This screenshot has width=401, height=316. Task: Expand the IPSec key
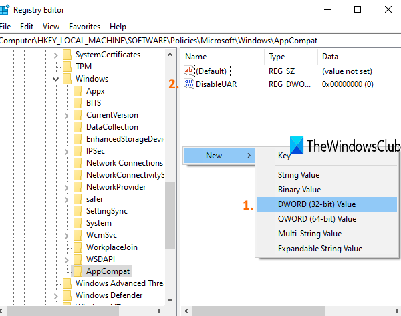66,152
